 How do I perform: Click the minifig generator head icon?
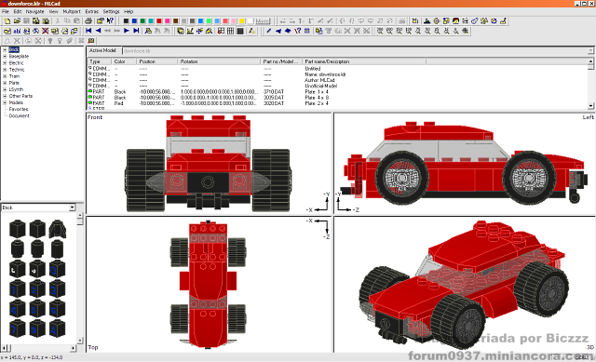455,20
